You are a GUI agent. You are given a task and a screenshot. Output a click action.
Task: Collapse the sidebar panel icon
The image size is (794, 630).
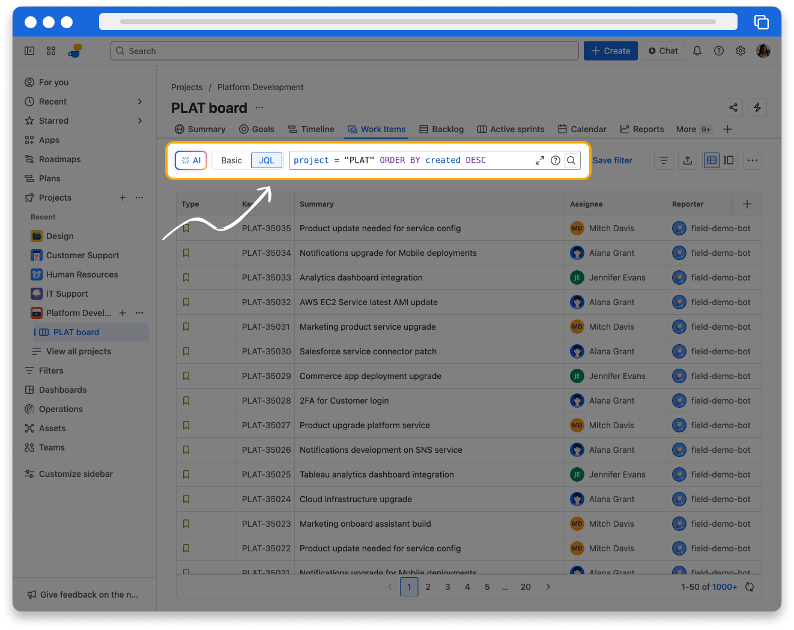click(29, 51)
